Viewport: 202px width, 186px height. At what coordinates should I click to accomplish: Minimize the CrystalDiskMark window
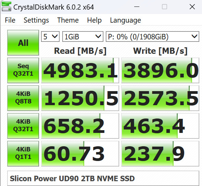[x=137, y=7]
